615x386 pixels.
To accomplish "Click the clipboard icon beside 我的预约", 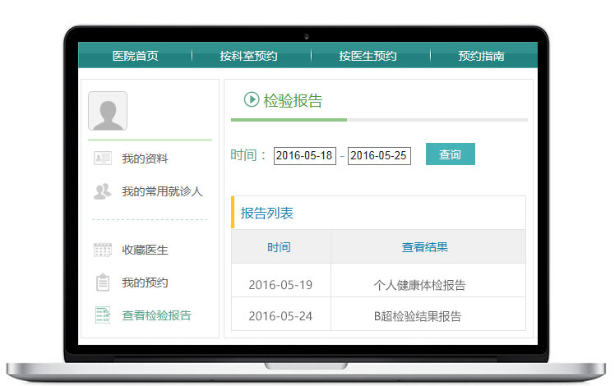I will (x=103, y=283).
